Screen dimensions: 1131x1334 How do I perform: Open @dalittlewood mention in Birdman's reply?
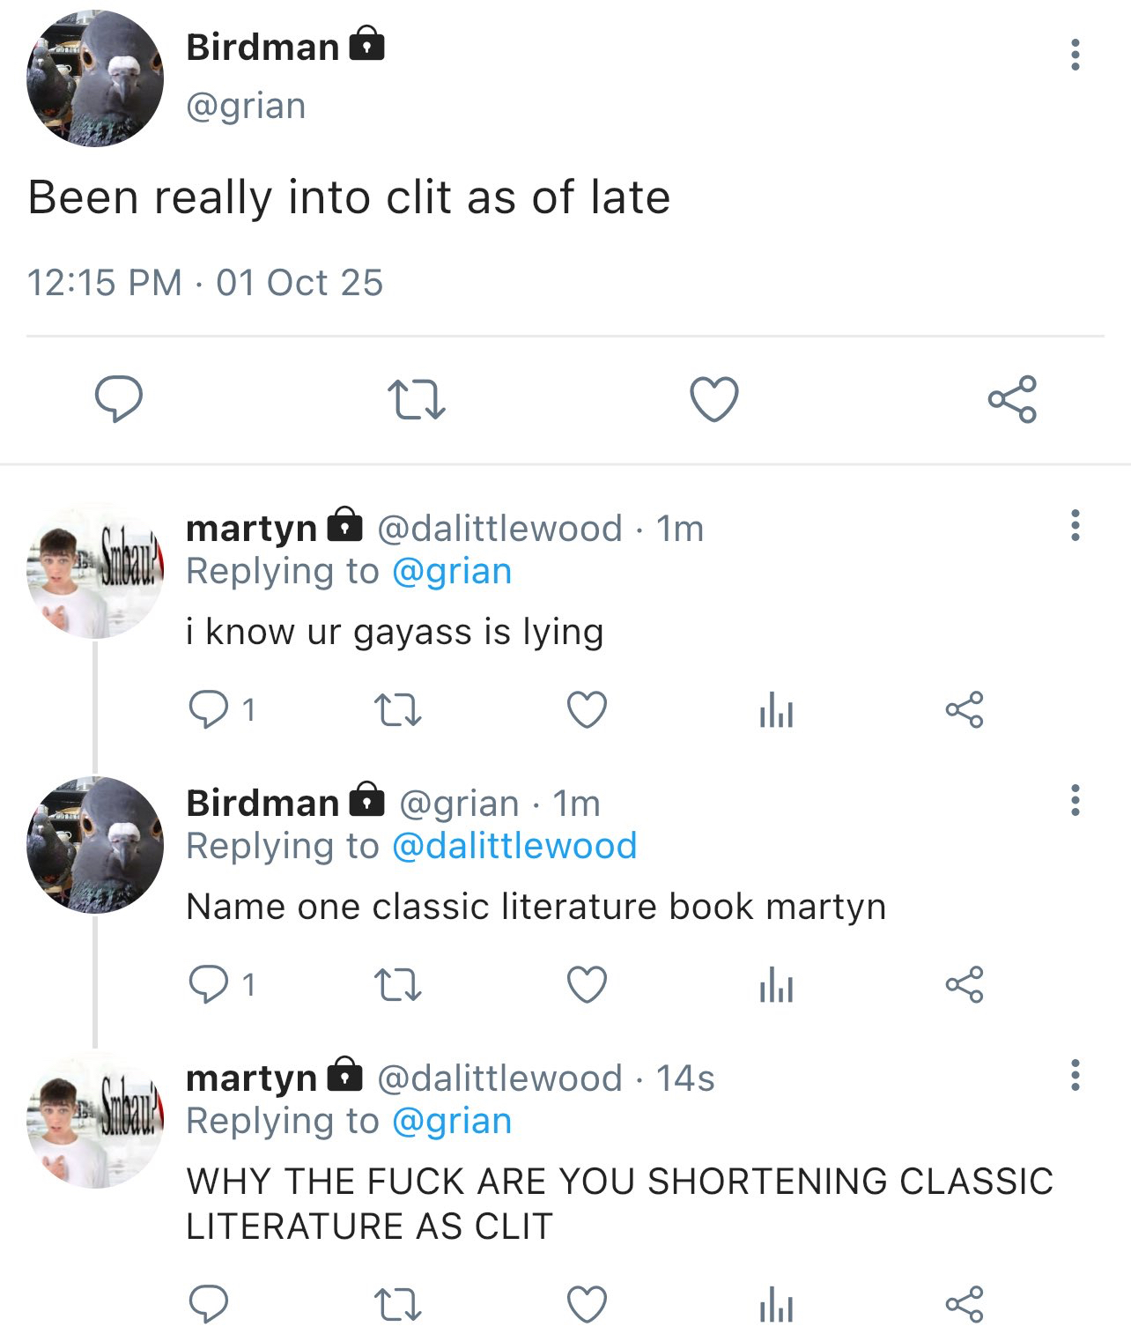coord(514,847)
